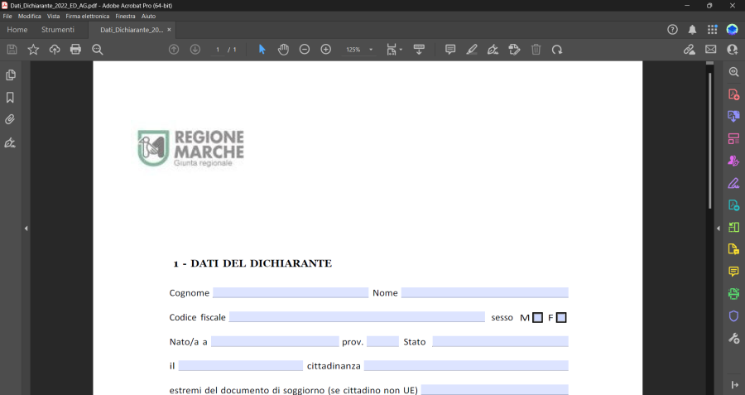Select the Highlight text pen tool

(472, 50)
